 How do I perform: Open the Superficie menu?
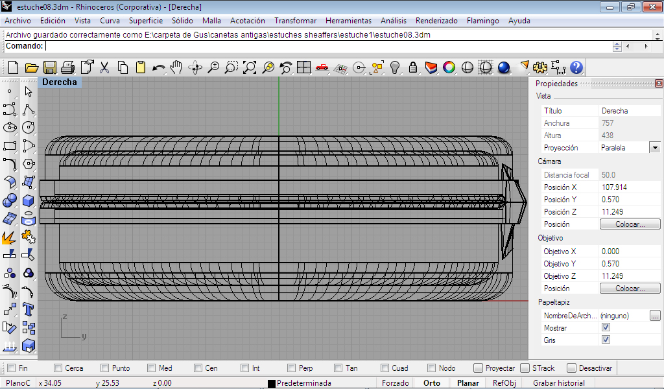[x=145, y=21]
